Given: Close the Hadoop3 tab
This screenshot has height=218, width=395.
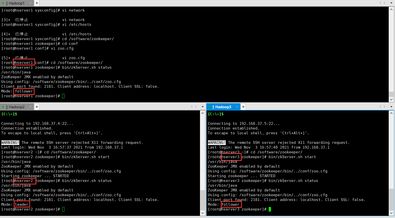Looking at the screenshot, I should coord(237,107).
